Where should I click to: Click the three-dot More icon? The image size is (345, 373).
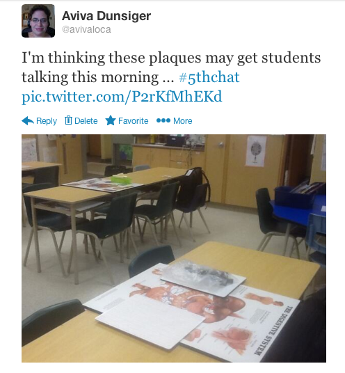click(x=163, y=120)
